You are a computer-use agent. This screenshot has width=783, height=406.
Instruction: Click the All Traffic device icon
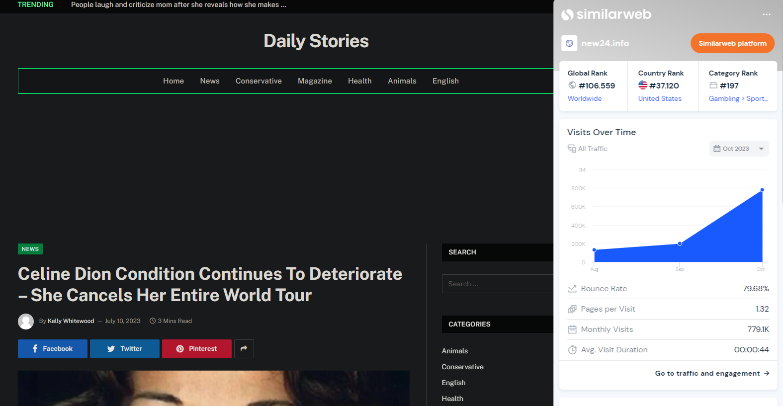click(572, 149)
